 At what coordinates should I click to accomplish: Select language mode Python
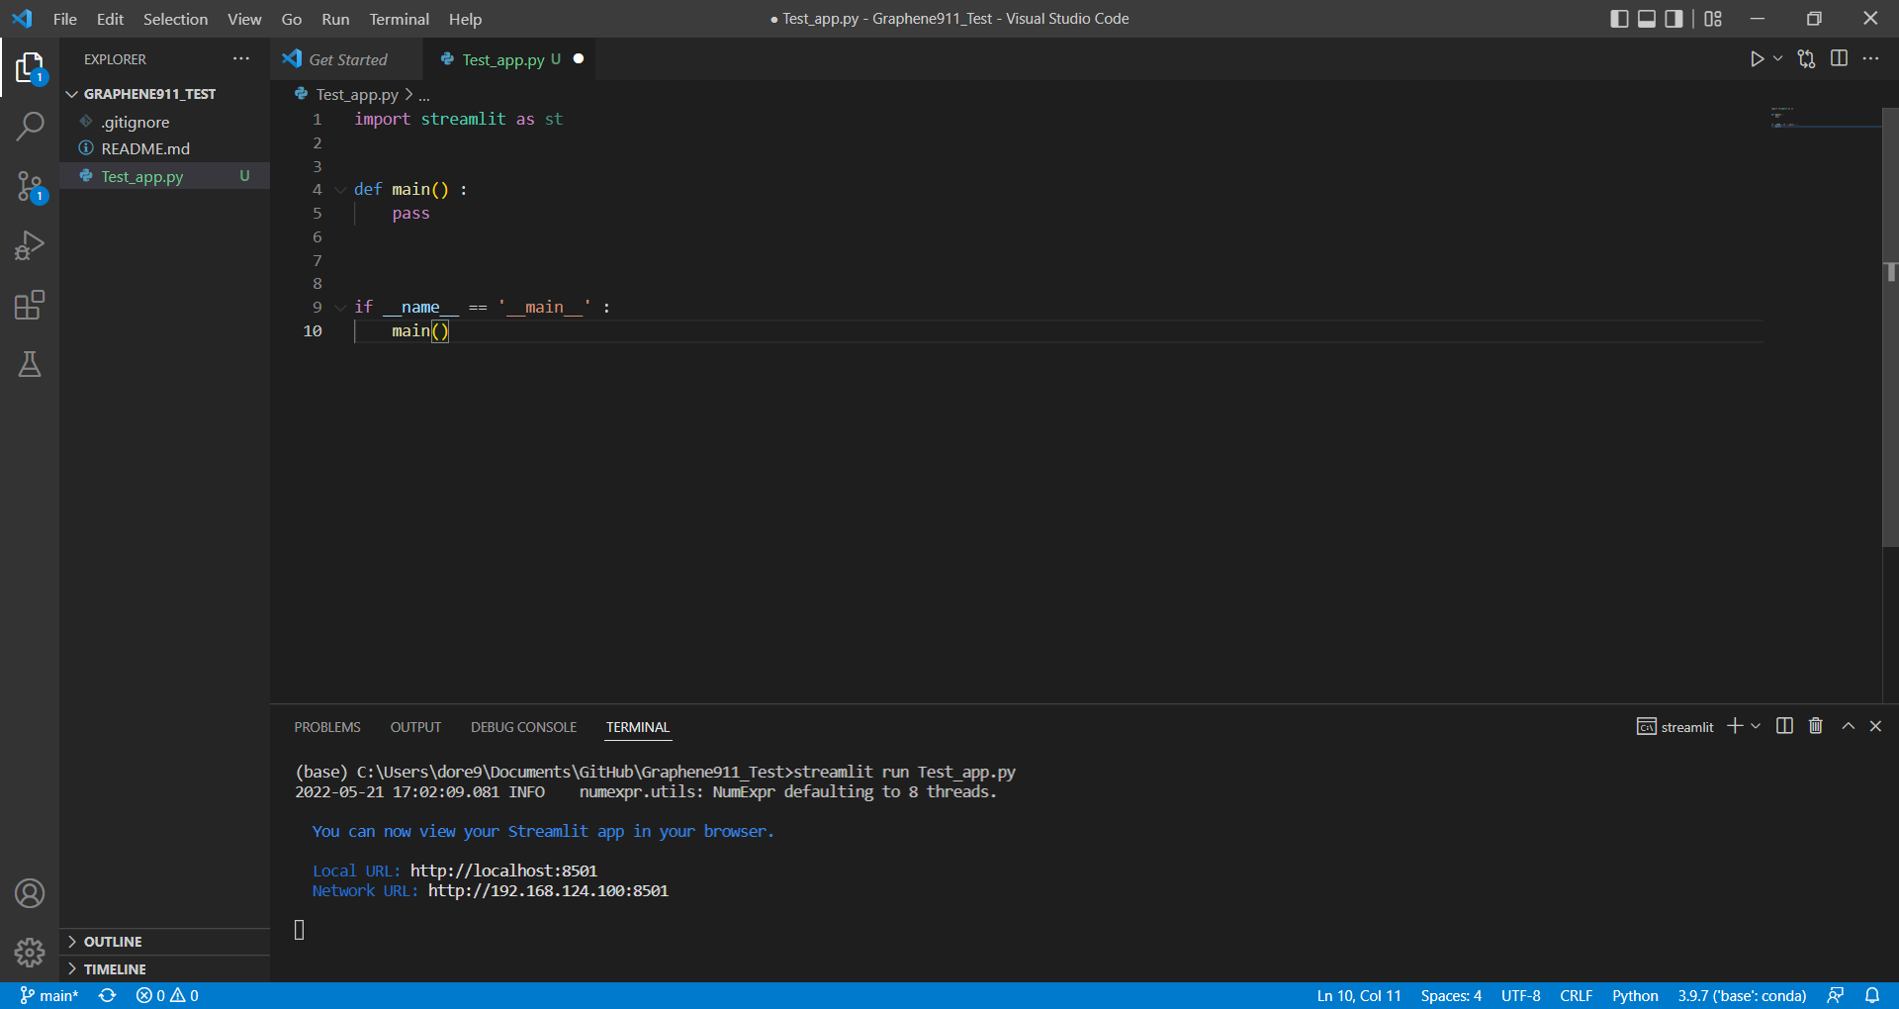tap(1635, 996)
